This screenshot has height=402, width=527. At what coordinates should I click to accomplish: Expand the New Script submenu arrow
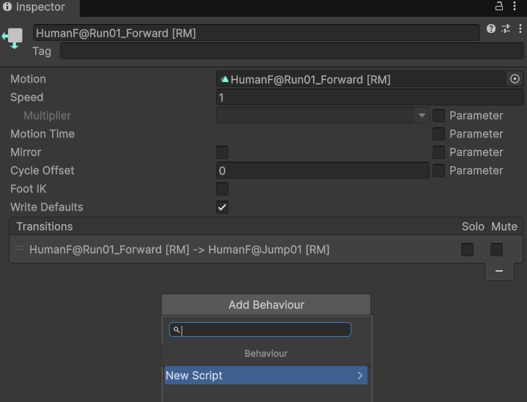point(359,376)
